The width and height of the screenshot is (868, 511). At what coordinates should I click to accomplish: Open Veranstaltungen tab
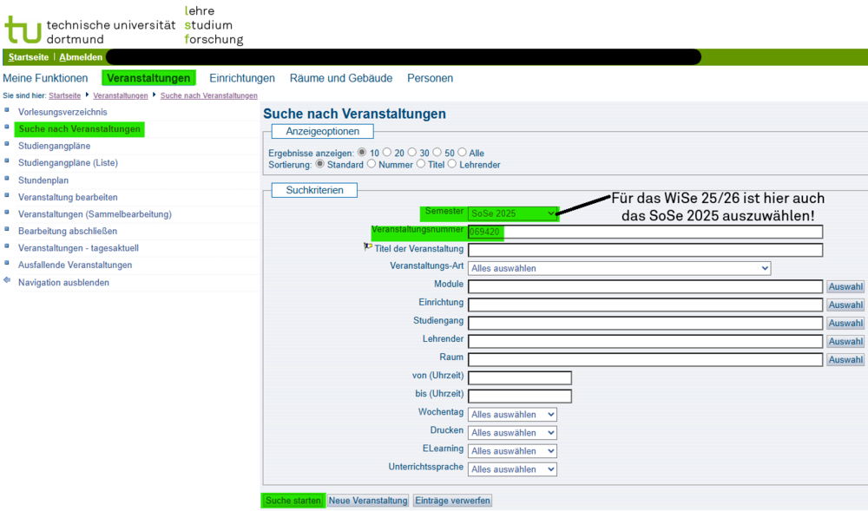click(149, 78)
